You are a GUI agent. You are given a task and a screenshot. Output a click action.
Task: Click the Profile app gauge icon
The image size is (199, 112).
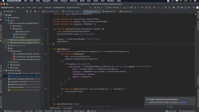pyautogui.click(x=142, y=7)
